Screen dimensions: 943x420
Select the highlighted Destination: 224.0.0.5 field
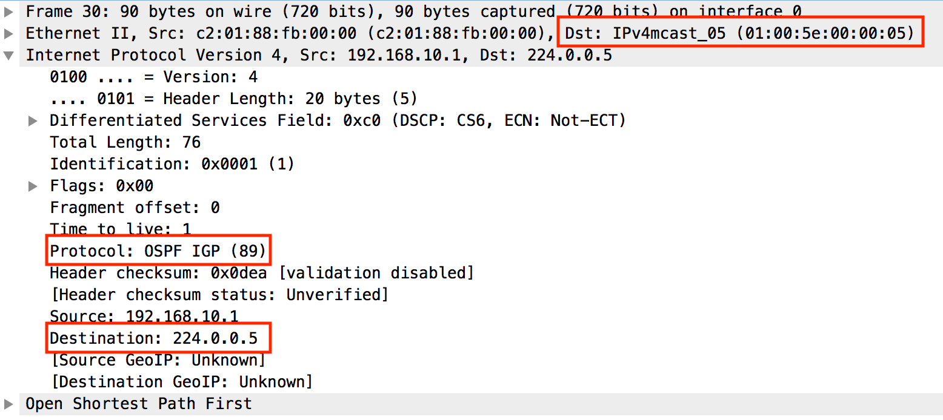156,338
